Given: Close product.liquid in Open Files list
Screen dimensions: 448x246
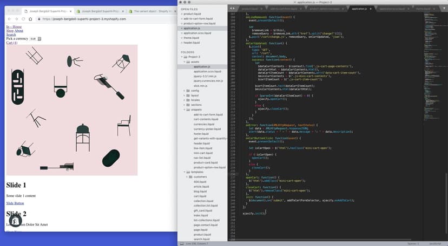Looking at the screenshot, I should pos(181,13).
